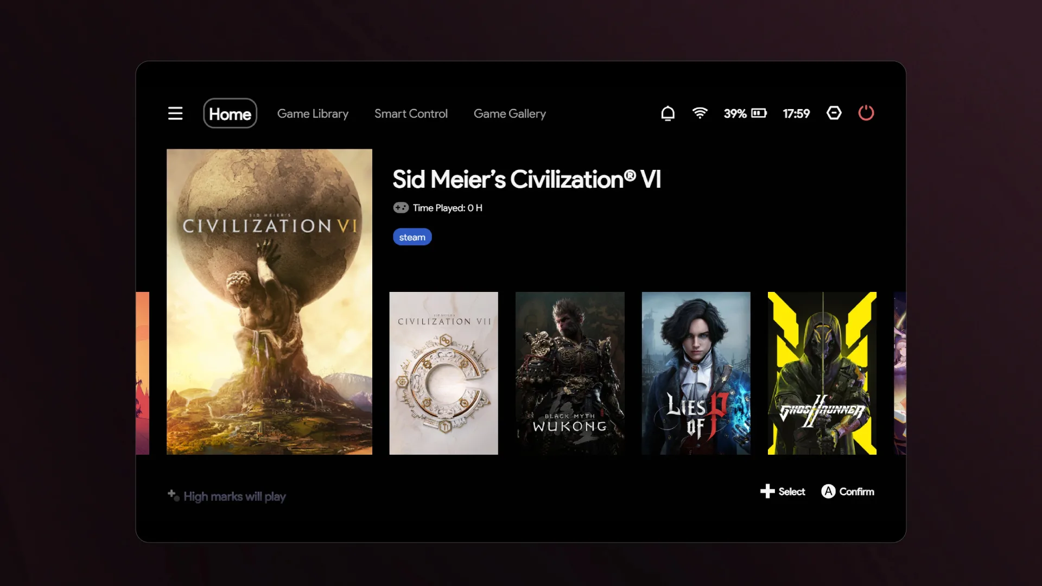Click the gamepad Time Played icon
This screenshot has width=1042, height=586.
(x=401, y=208)
